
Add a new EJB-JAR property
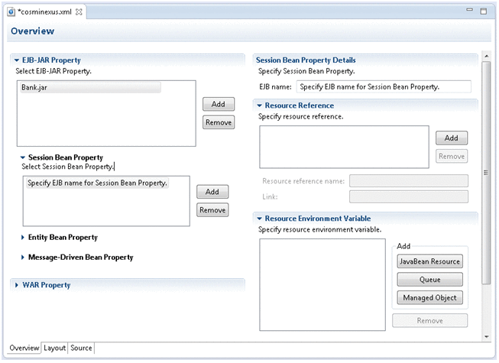pyautogui.click(x=218, y=104)
